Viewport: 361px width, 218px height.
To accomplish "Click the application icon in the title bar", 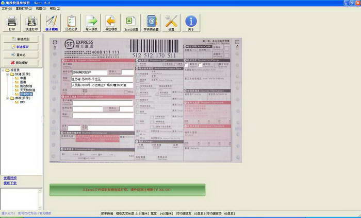I will (3, 3).
